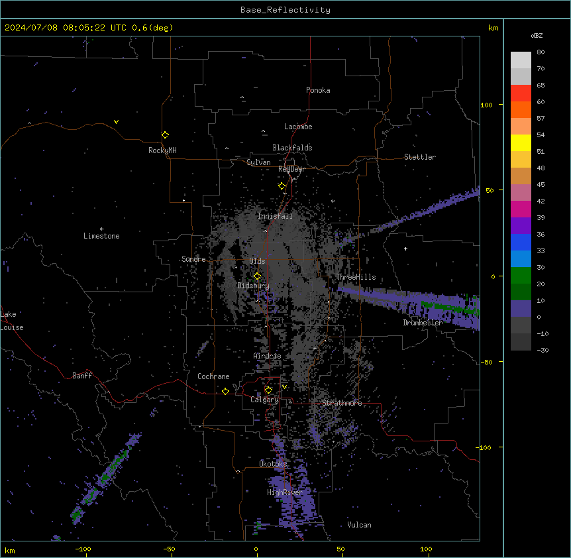
Task: Pick the pink 45-42 dBZ legend swatch
Action: click(521, 193)
